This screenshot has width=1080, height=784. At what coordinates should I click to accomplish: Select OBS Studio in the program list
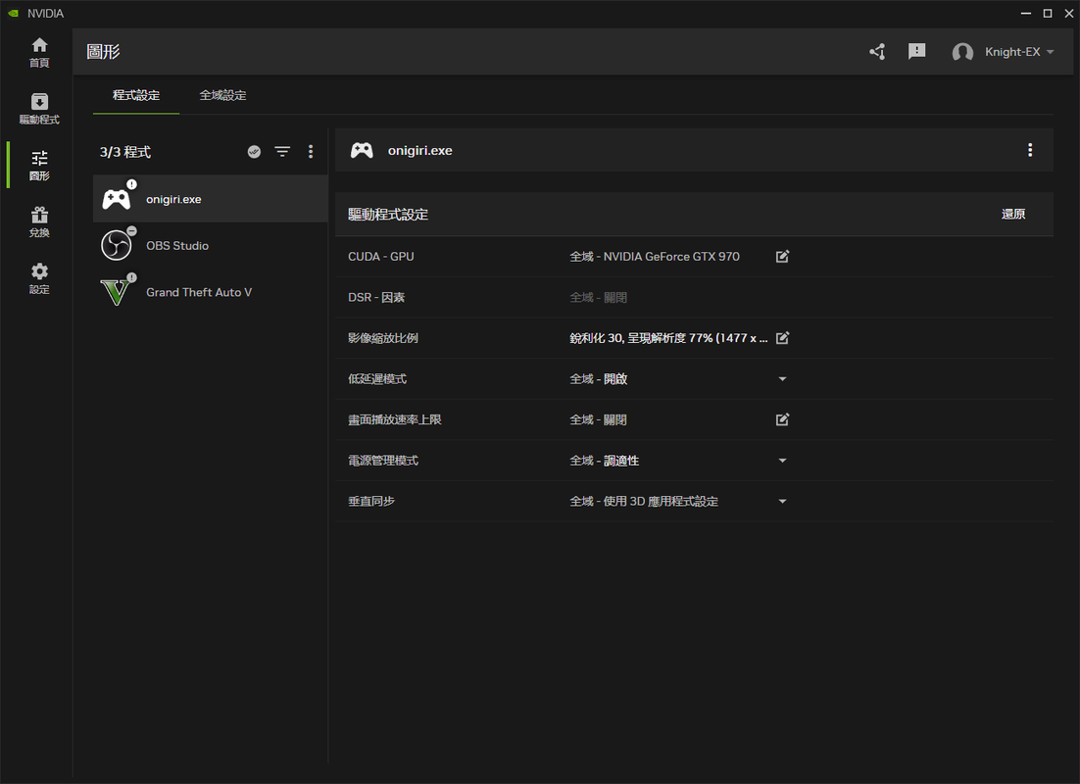click(x=210, y=245)
